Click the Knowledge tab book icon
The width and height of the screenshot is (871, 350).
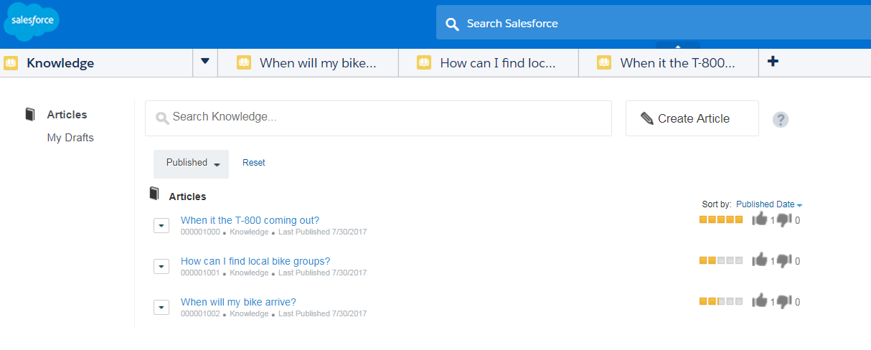[11, 63]
